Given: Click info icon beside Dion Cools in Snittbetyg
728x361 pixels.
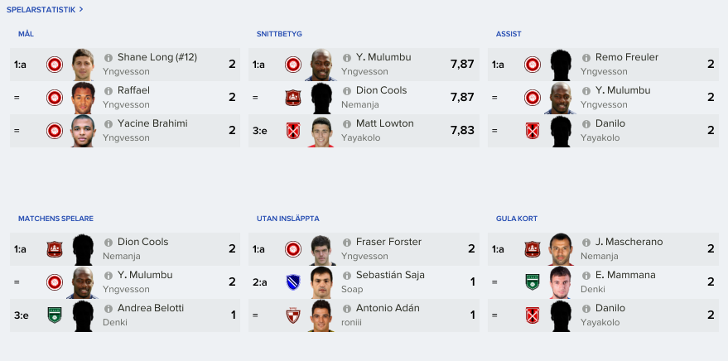Looking at the screenshot, I should 347,91.
